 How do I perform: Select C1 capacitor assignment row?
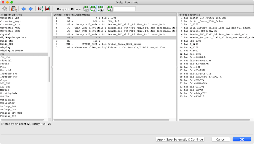[115, 18]
